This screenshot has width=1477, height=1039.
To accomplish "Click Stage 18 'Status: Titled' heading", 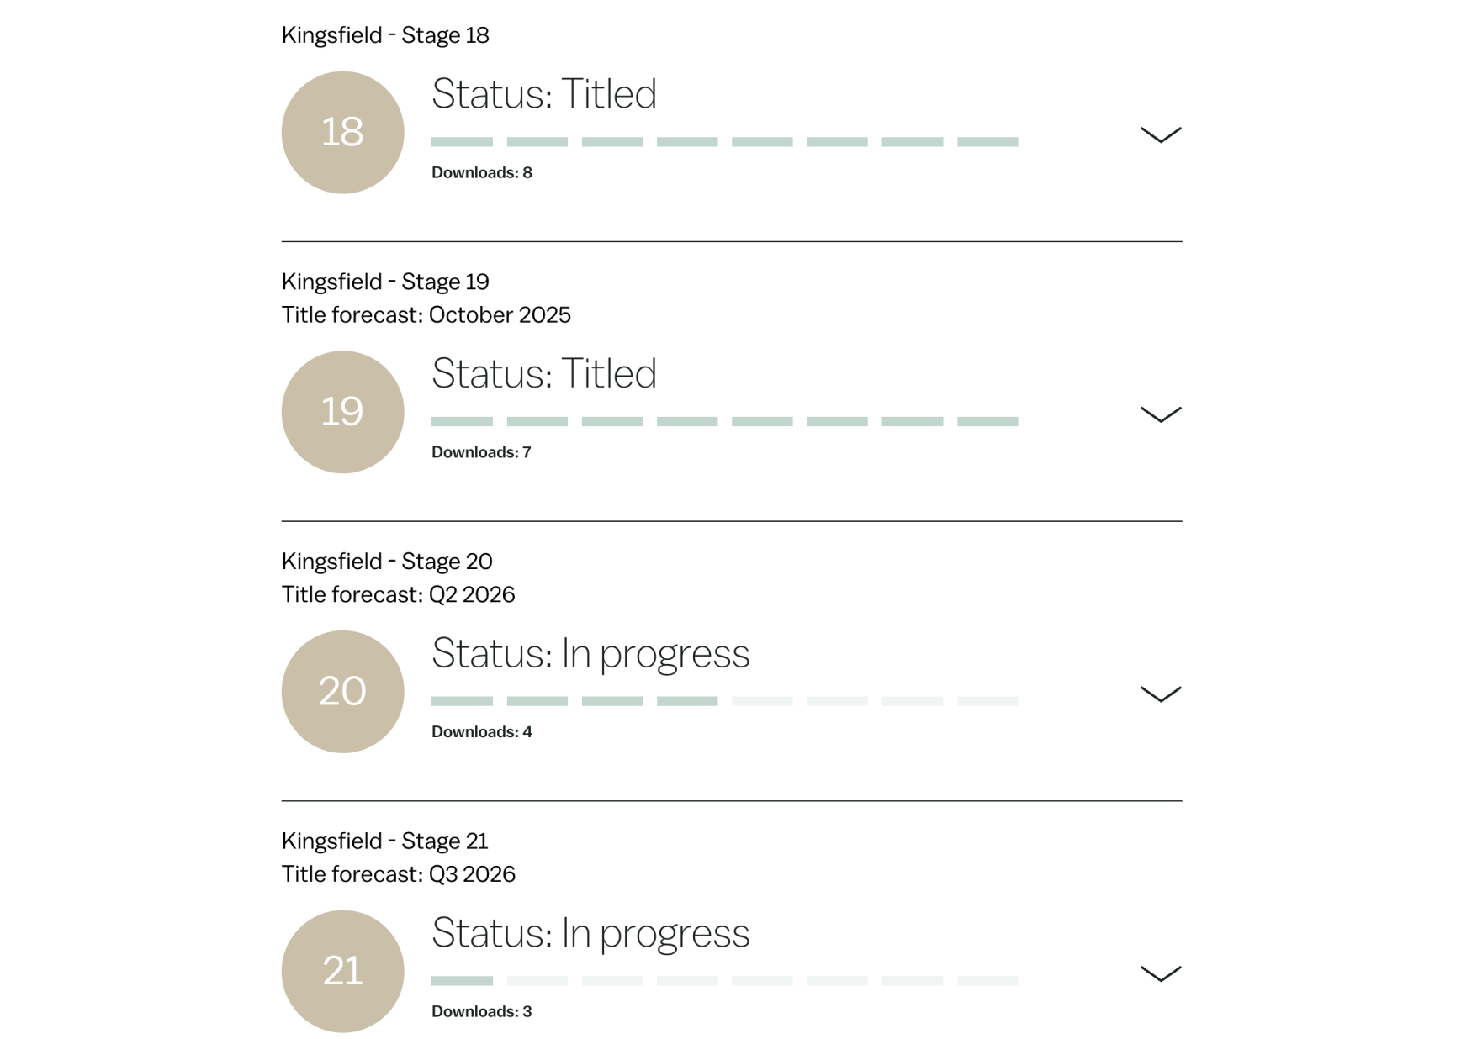I will [x=543, y=93].
